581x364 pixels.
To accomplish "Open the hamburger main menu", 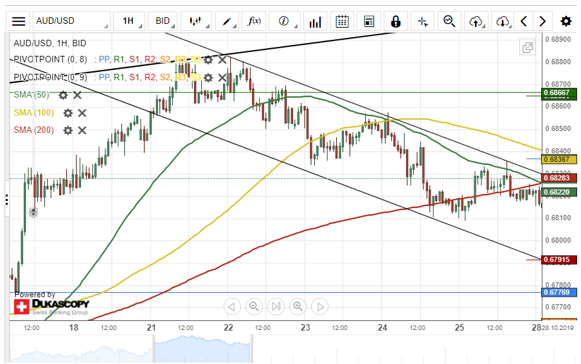I will (x=19, y=21).
